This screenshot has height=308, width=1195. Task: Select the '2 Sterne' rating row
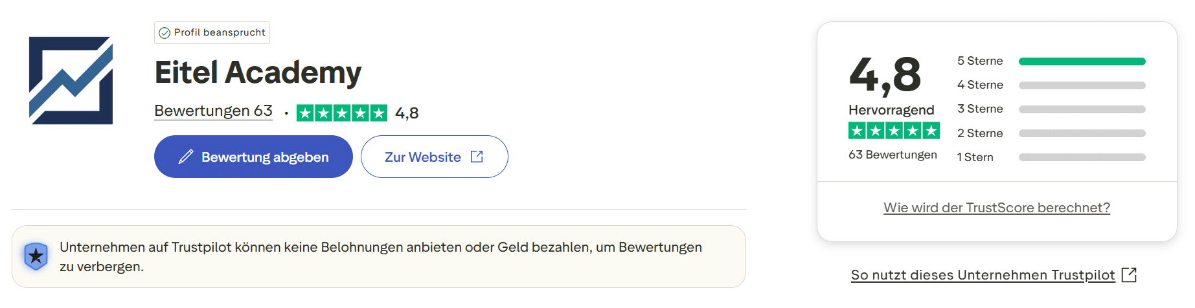[980, 133]
